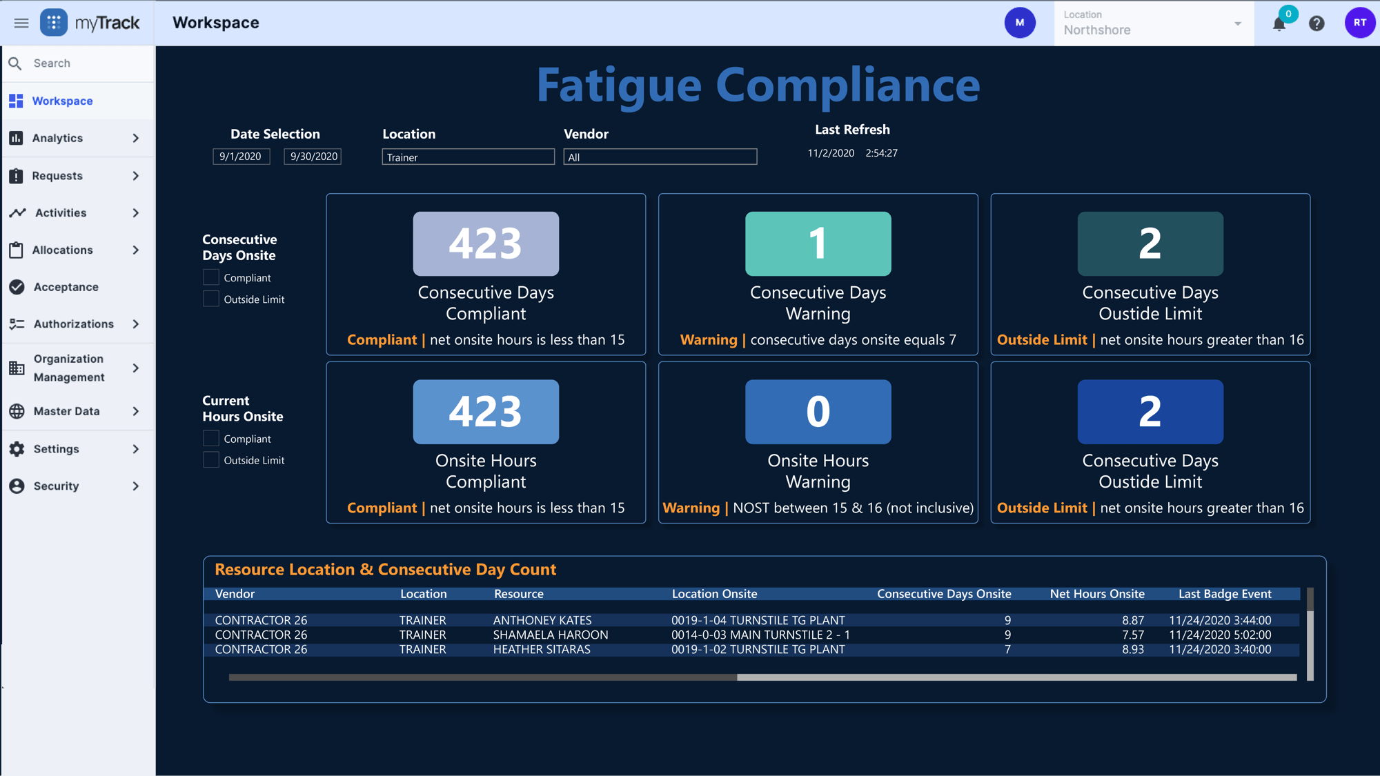This screenshot has height=776, width=1380.
Task: Click the Allocations clipboard icon
Action: coord(16,250)
